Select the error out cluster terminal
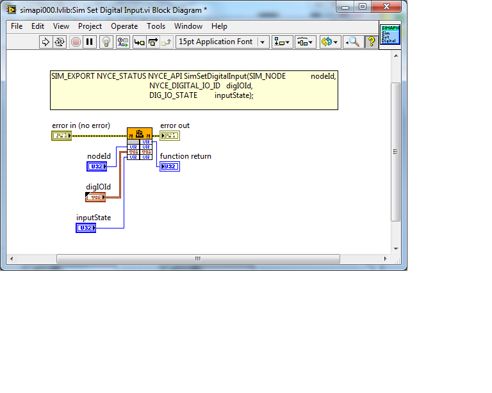Image resolution: width=492 pixels, height=393 pixels. pos(170,136)
